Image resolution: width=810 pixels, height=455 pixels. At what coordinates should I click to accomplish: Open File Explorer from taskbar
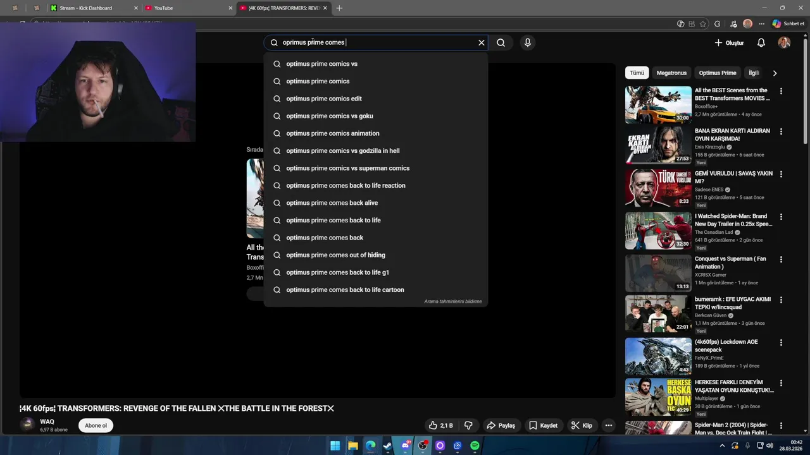point(353,446)
